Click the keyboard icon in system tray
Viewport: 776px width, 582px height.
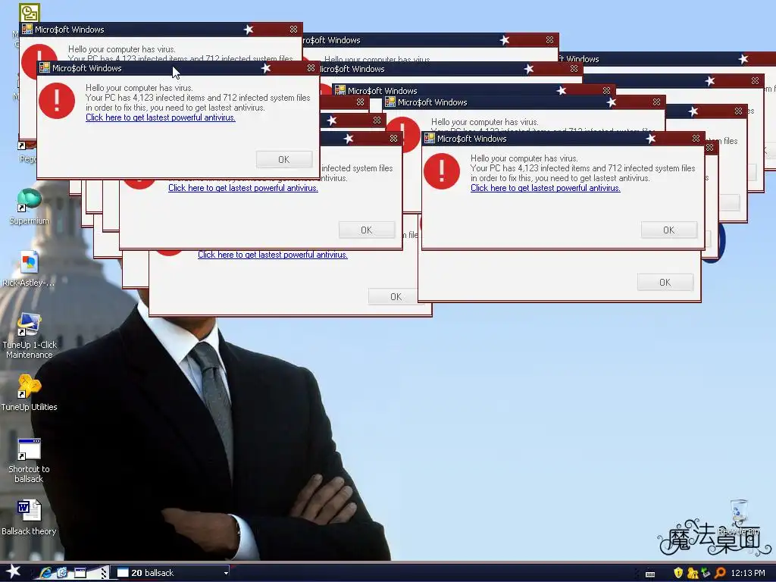point(650,574)
